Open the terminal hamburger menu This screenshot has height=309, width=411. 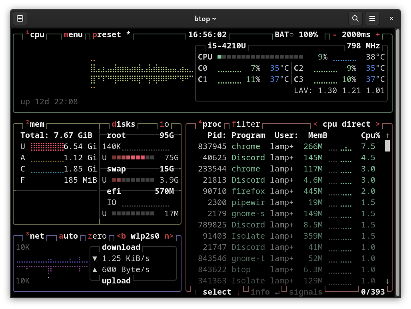point(372,19)
